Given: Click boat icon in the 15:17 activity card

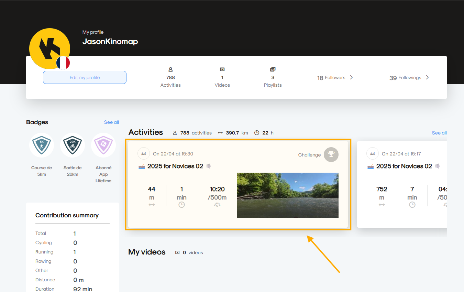Looking at the screenshot, I should (x=371, y=167).
